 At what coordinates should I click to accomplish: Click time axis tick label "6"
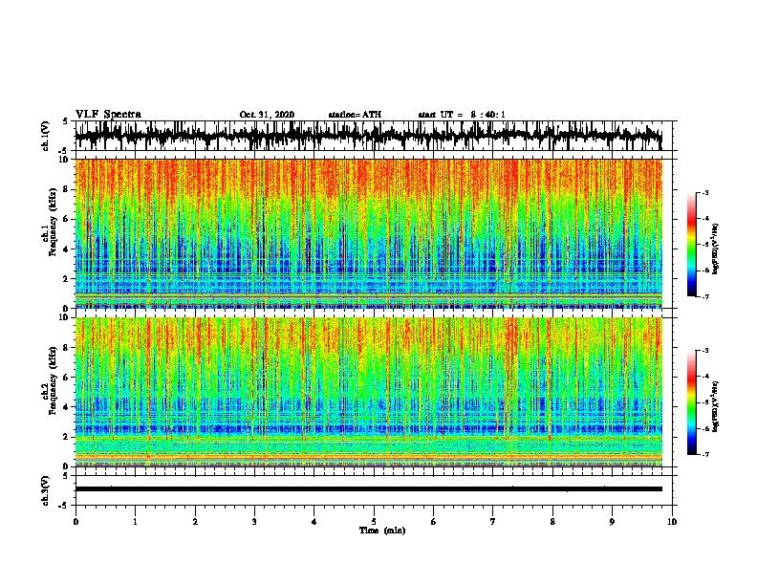click(x=434, y=522)
